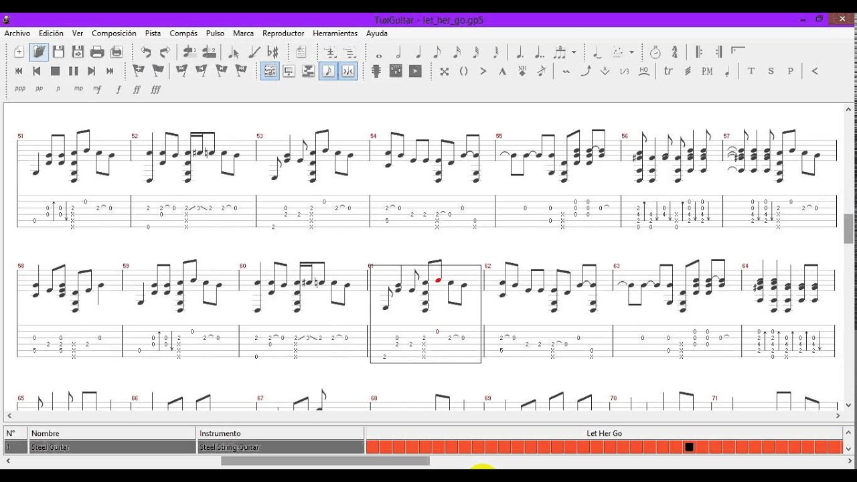Go to previous measure
The width and height of the screenshot is (857, 482).
pos(37,71)
